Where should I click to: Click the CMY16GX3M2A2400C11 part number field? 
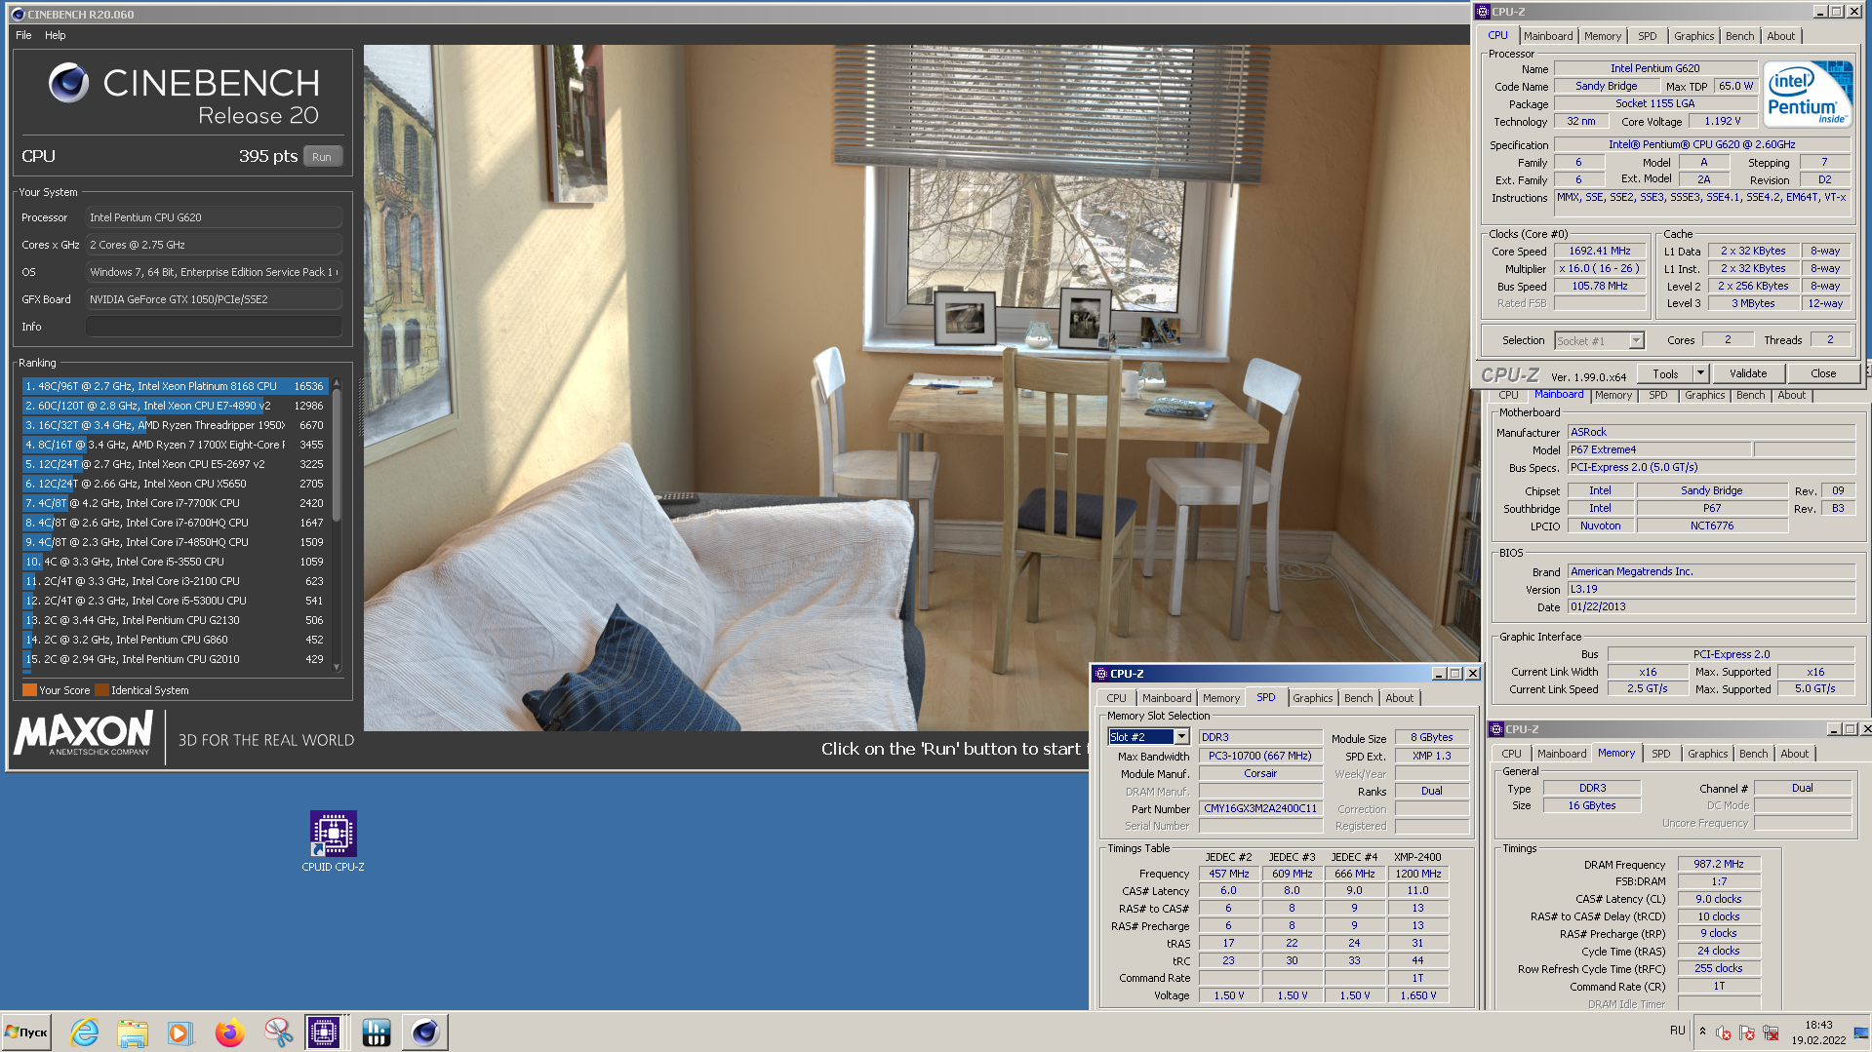1260,808
